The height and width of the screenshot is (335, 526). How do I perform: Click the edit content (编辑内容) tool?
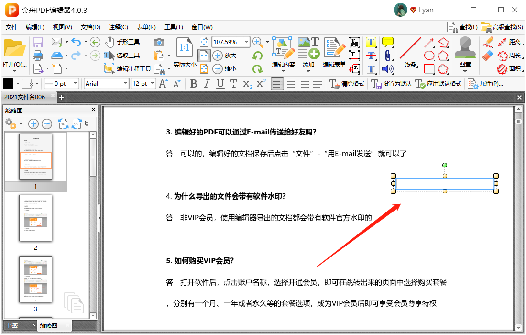point(284,52)
